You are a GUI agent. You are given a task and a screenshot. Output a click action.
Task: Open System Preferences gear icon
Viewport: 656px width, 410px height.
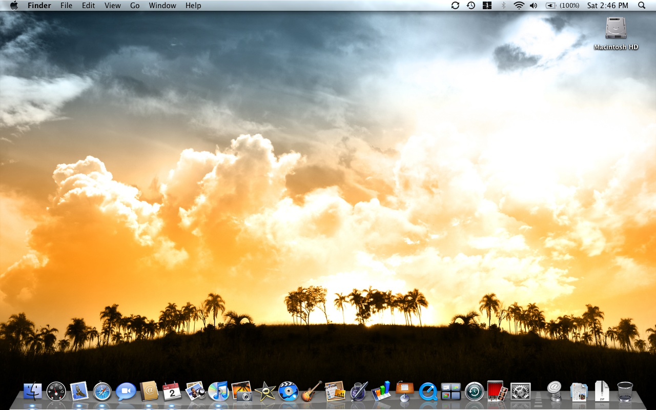pyautogui.click(x=521, y=392)
